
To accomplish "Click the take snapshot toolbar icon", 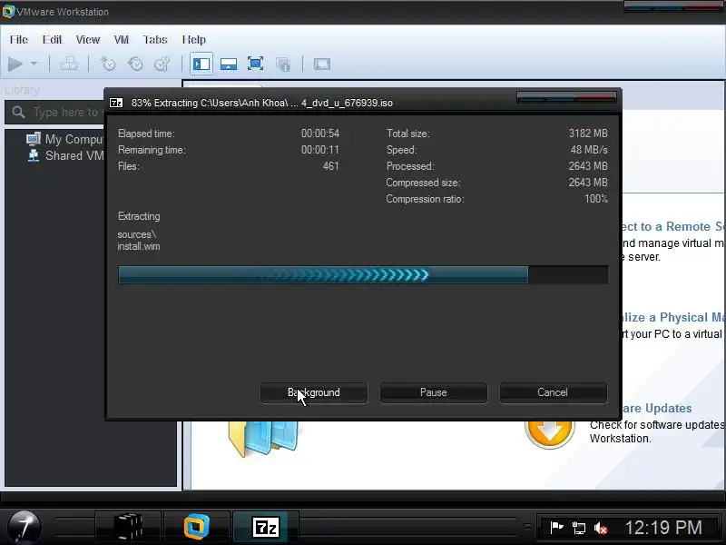I will pos(108,64).
